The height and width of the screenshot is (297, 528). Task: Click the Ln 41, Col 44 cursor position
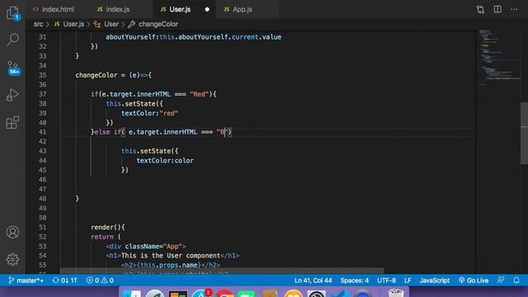tap(313, 280)
